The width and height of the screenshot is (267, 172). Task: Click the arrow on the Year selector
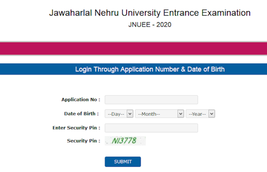(212, 114)
